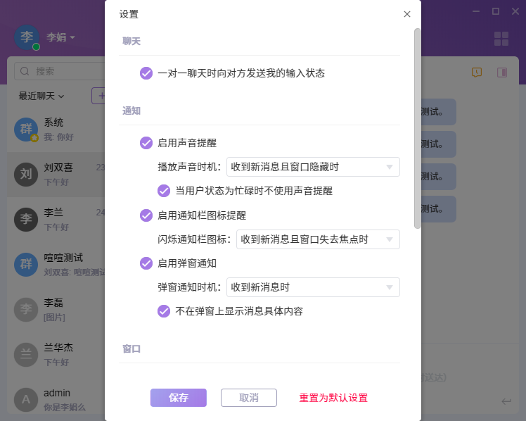The height and width of the screenshot is (421, 526).
Task: Expand the 最近聊天 list filter
Action: point(41,96)
